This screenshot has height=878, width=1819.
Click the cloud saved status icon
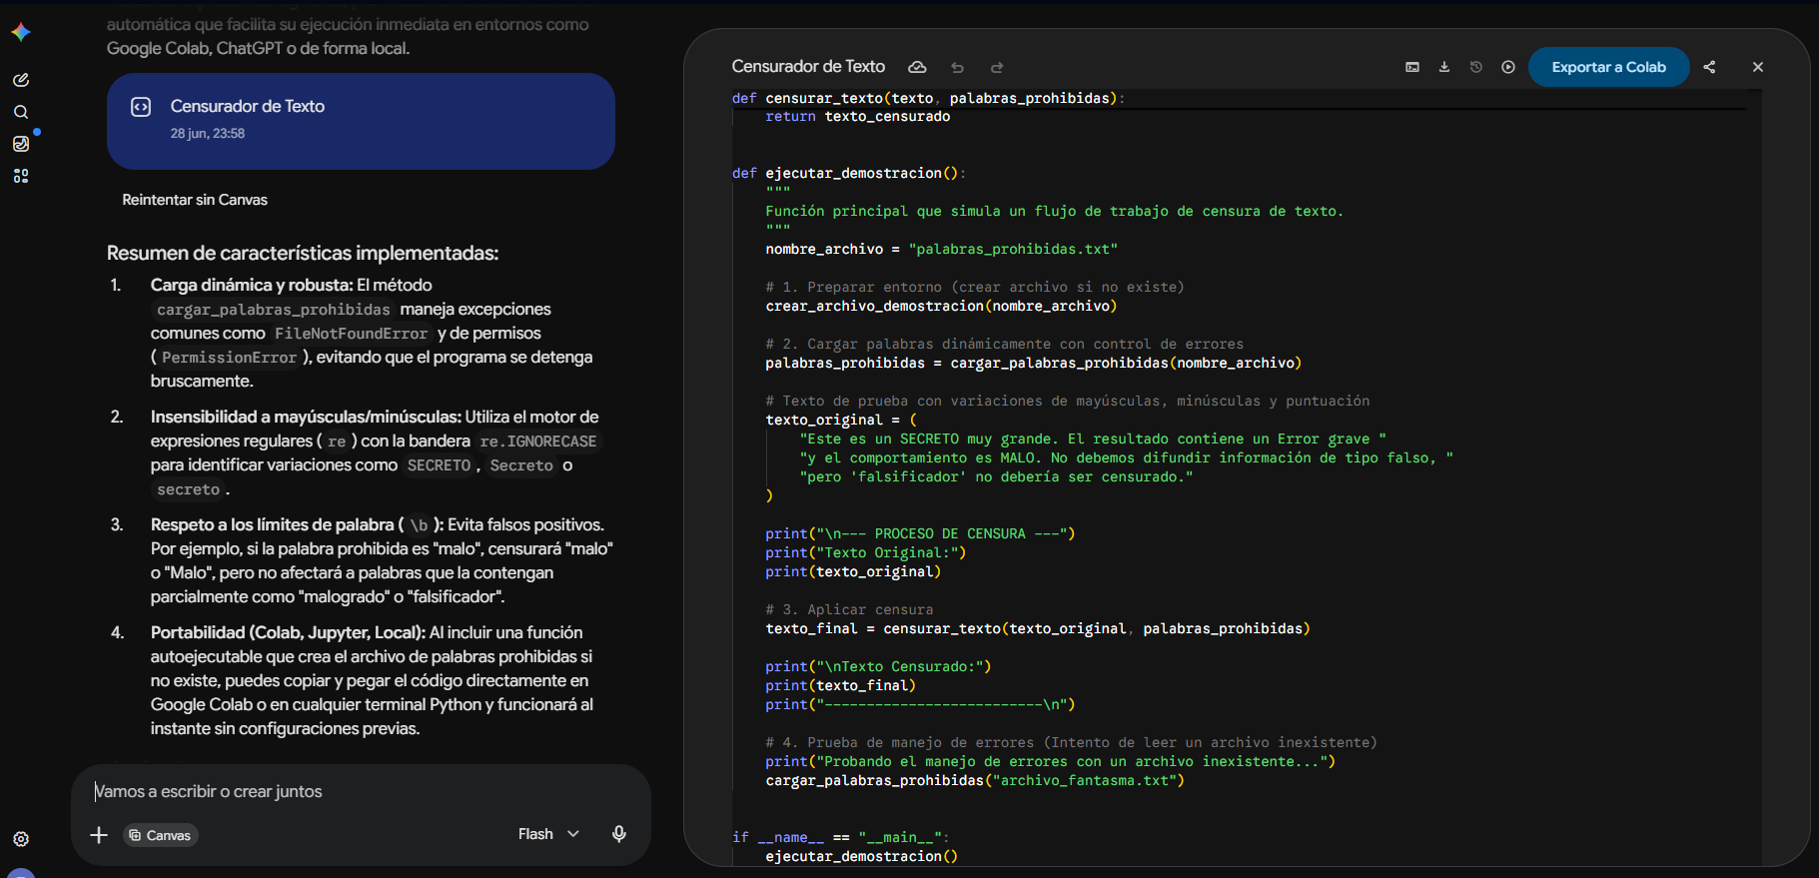(917, 67)
